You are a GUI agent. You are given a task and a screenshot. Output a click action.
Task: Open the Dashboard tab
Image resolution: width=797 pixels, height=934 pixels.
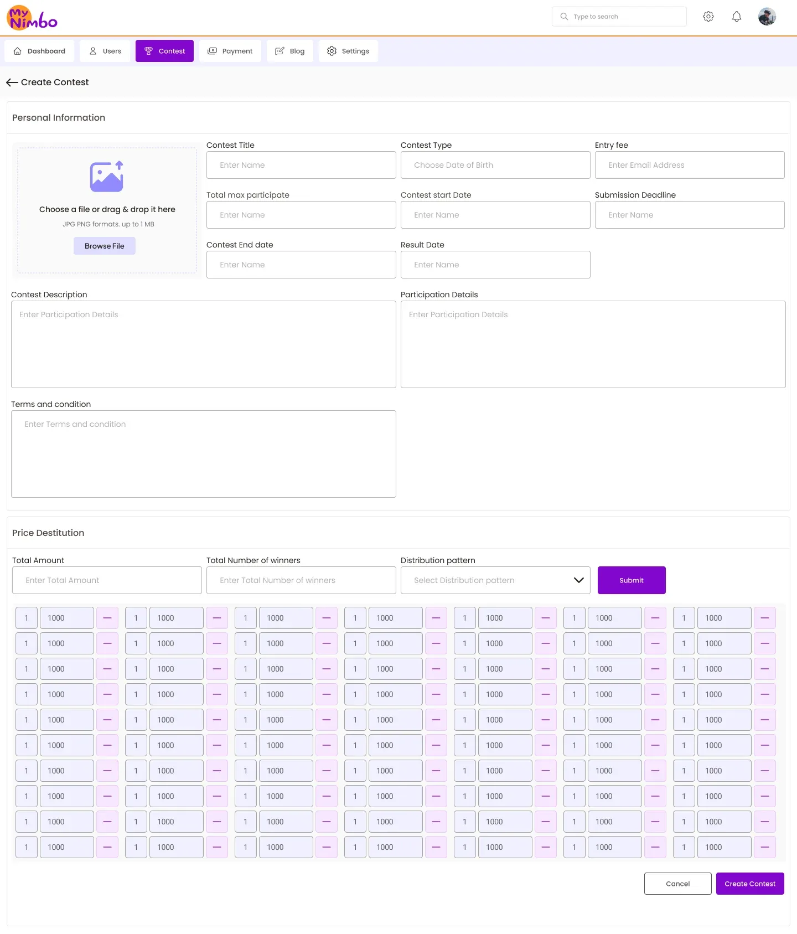[x=39, y=51]
